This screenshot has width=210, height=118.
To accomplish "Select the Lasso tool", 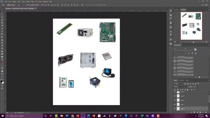I will [2, 17].
